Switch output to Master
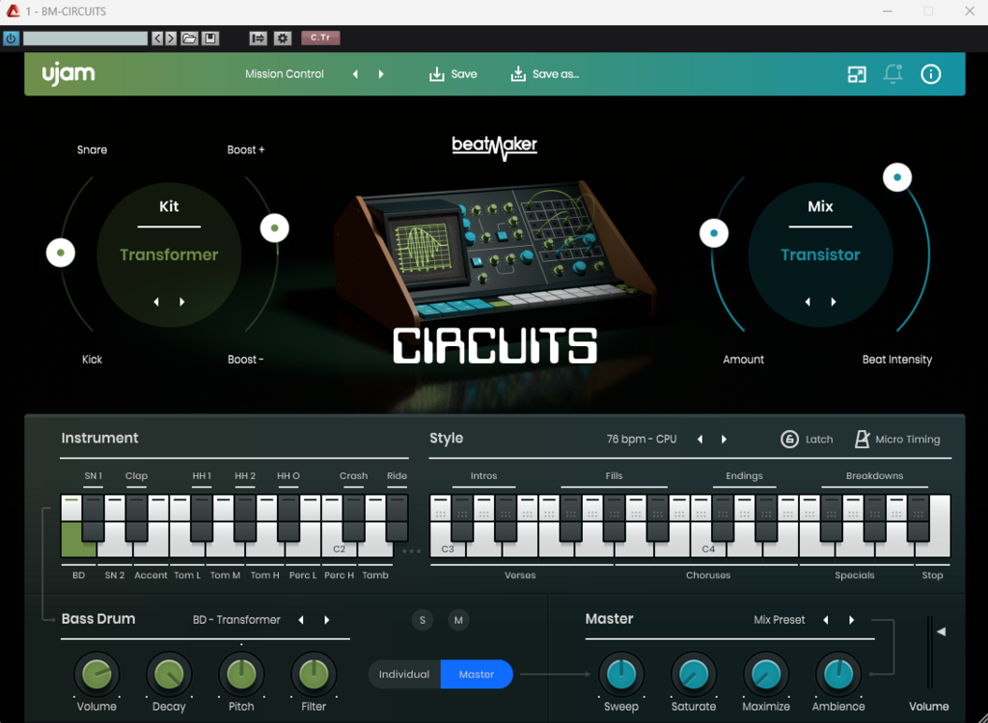This screenshot has height=723, width=988. [x=477, y=674]
